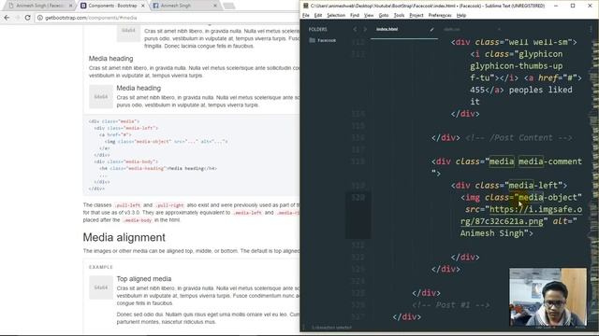Click the EXAMPLE label on Bootstrap page

coord(101,267)
